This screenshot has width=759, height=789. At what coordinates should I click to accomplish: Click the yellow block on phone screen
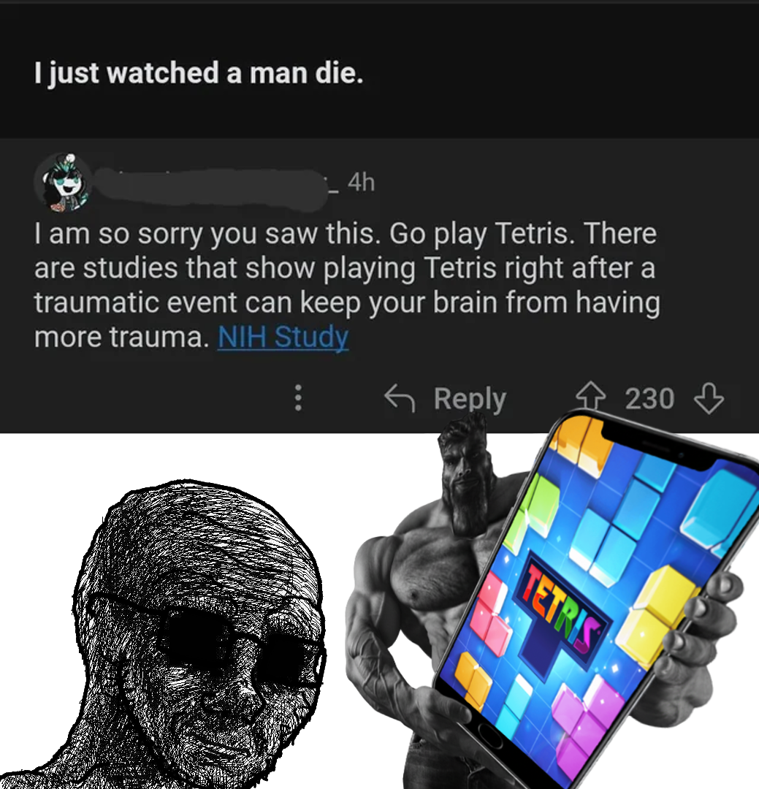655,614
